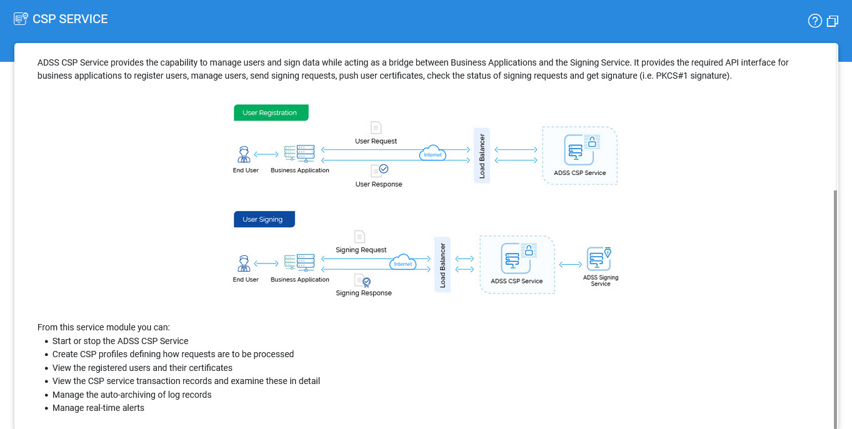852x429 pixels.
Task: Click End User icon in User Registration diagram
Action: (244, 154)
